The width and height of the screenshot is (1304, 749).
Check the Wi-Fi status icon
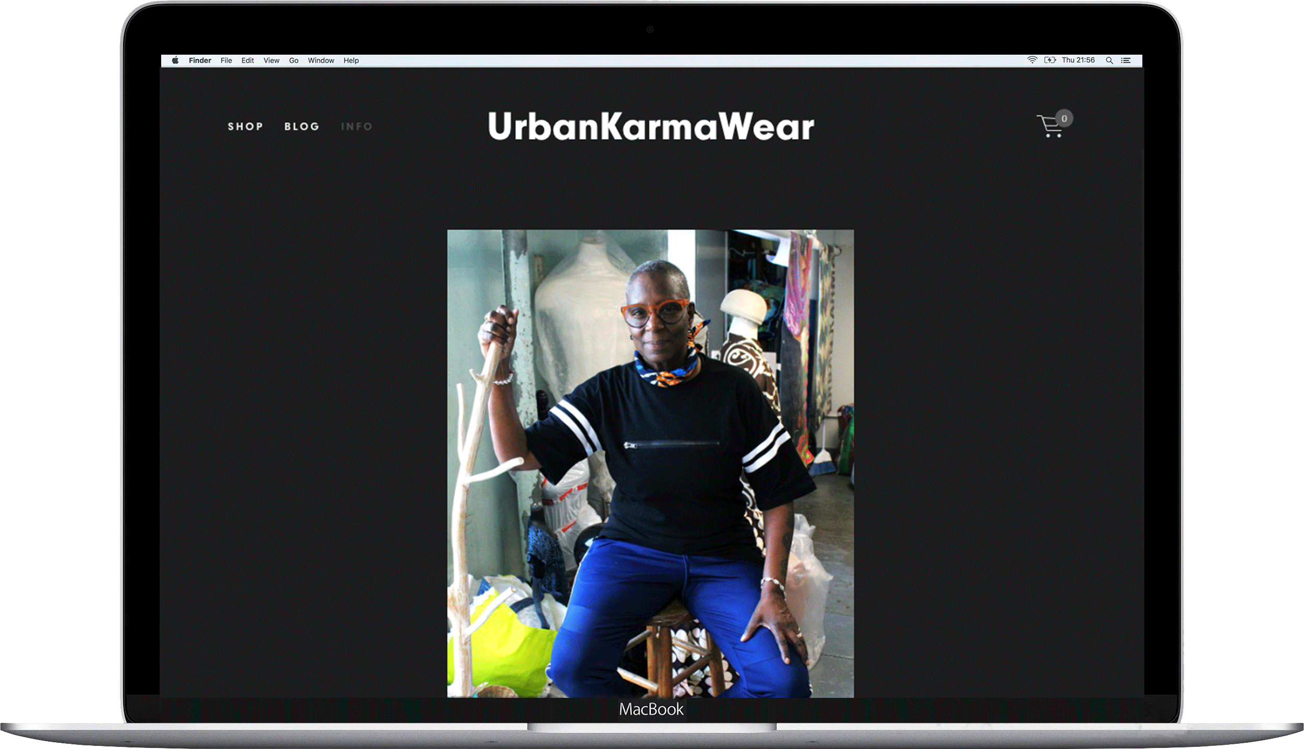pos(1032,60)
